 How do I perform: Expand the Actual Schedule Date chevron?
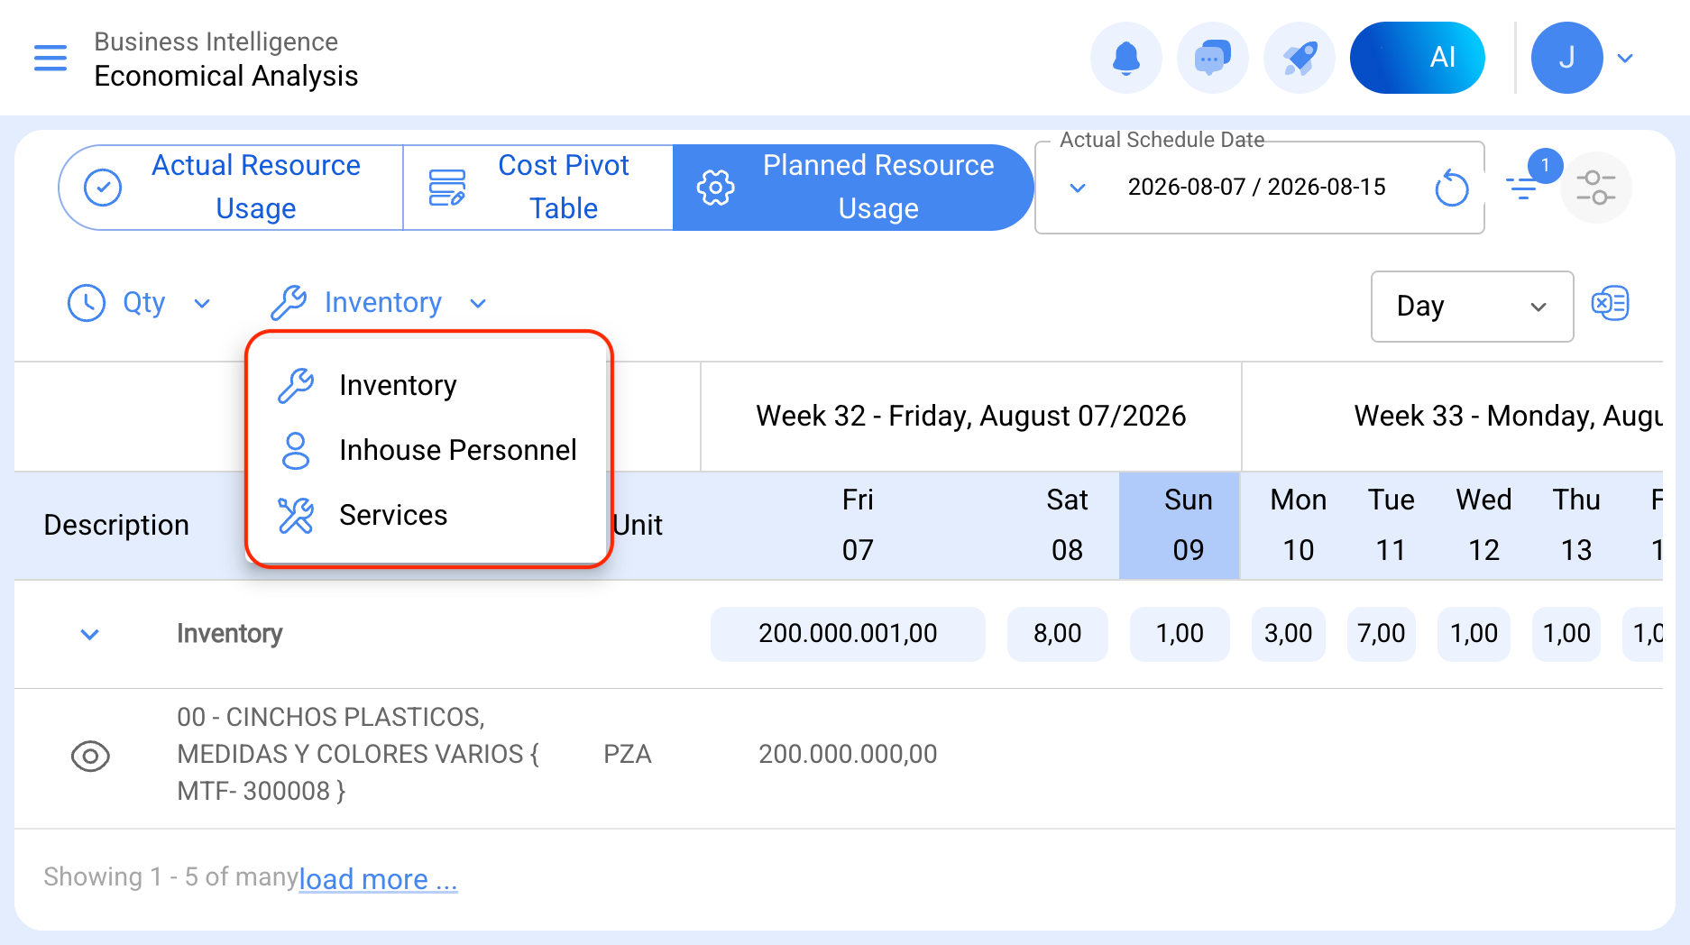tap(1078, 188)
